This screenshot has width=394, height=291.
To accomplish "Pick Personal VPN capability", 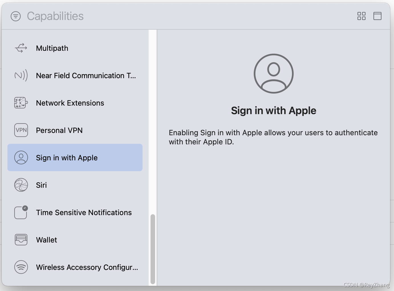I will [75, 130].
